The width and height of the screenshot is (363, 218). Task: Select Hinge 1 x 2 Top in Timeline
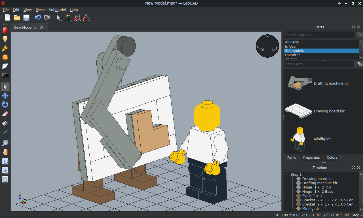point(316,187)
